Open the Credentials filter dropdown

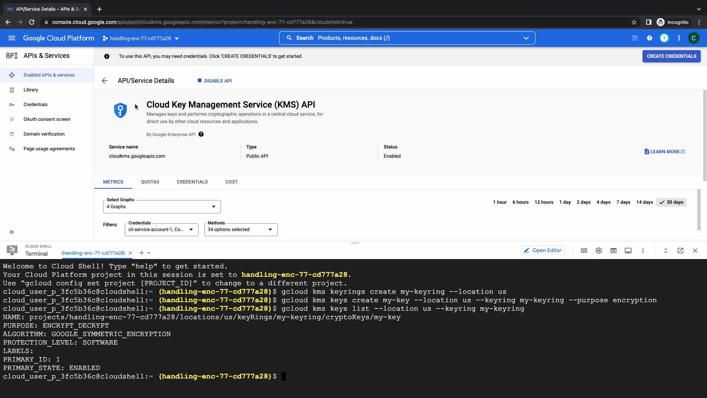161,230
